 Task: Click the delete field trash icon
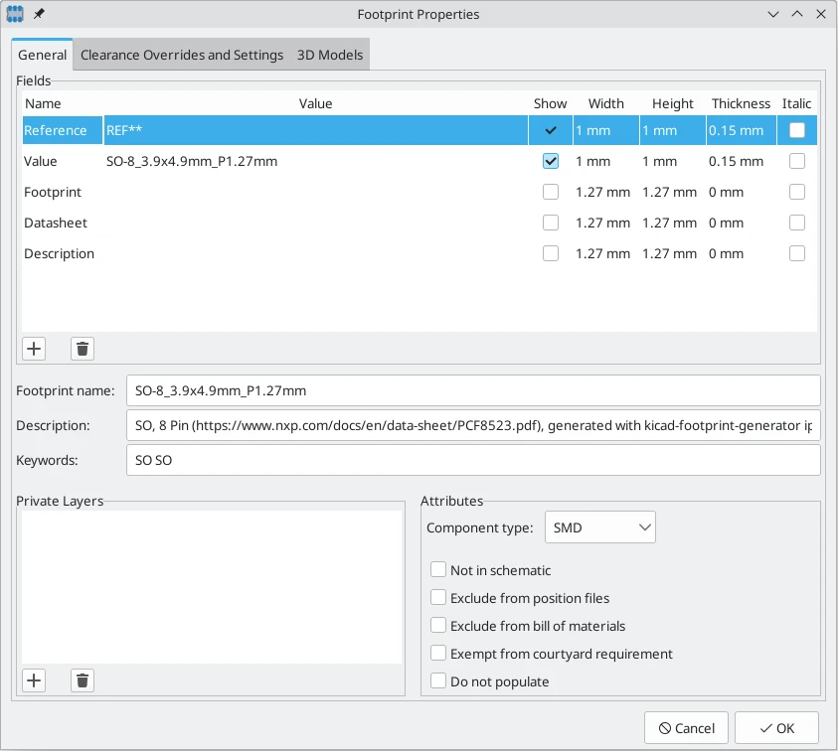click(x=84, y=349)
